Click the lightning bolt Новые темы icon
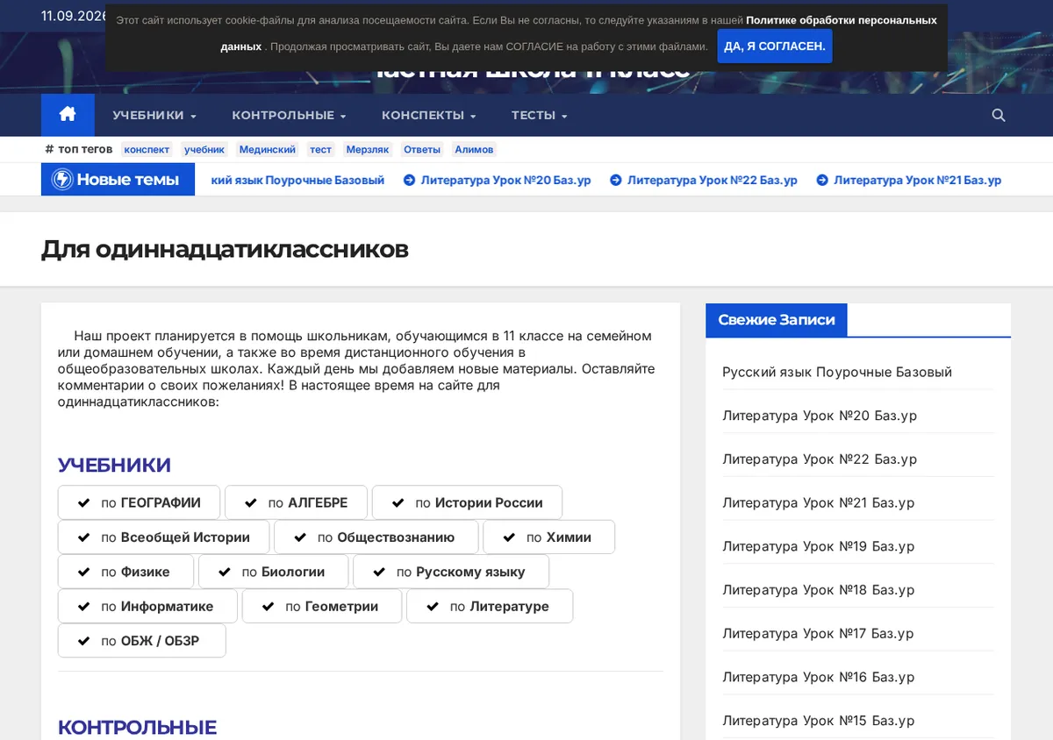Screen dimensions: 1053x740 pos(62,180)
